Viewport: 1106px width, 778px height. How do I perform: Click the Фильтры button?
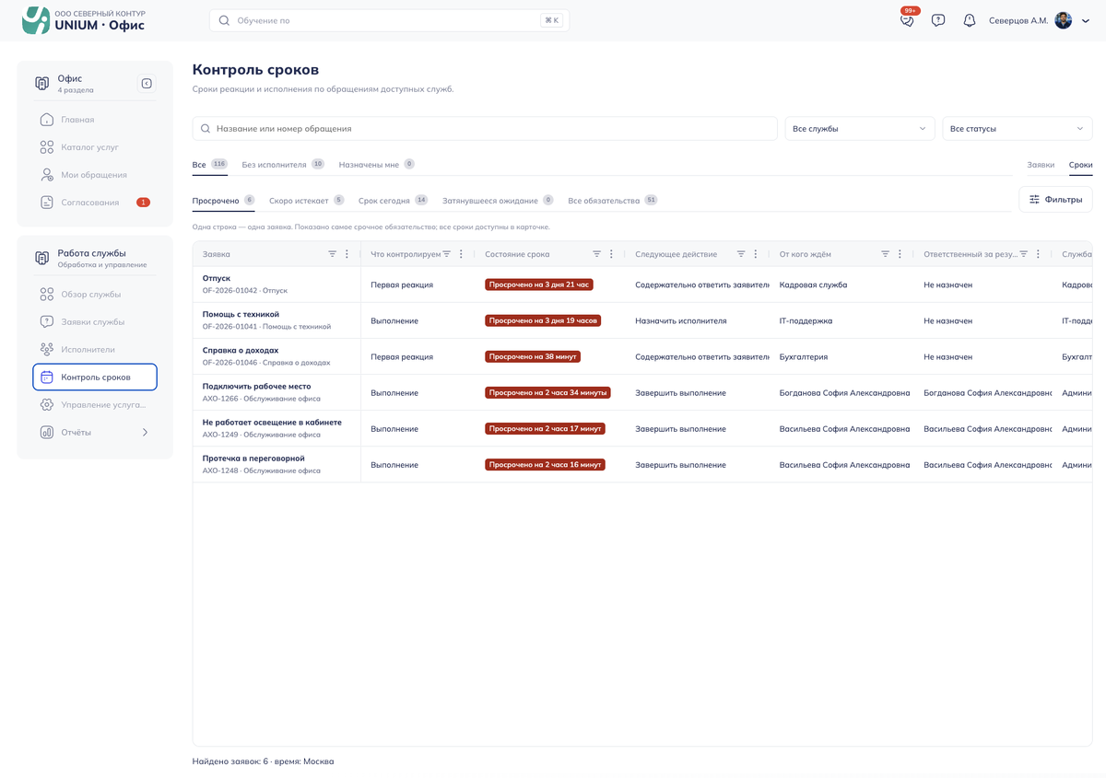click(x=1056, y=199)
